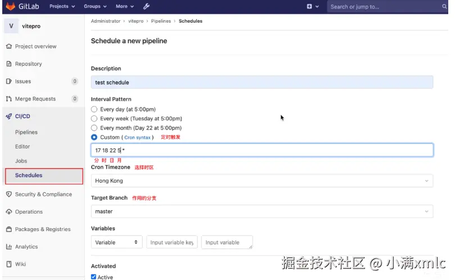Click the vitepro project name in sidebar

click(x=31, y=26)
